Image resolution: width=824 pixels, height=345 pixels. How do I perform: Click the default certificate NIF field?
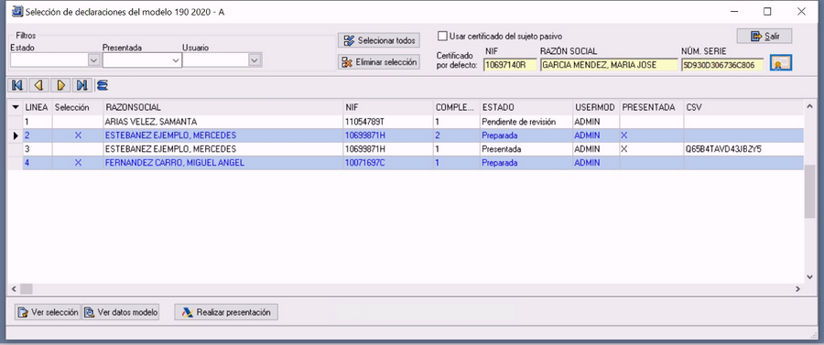click(x=510, y=65)
